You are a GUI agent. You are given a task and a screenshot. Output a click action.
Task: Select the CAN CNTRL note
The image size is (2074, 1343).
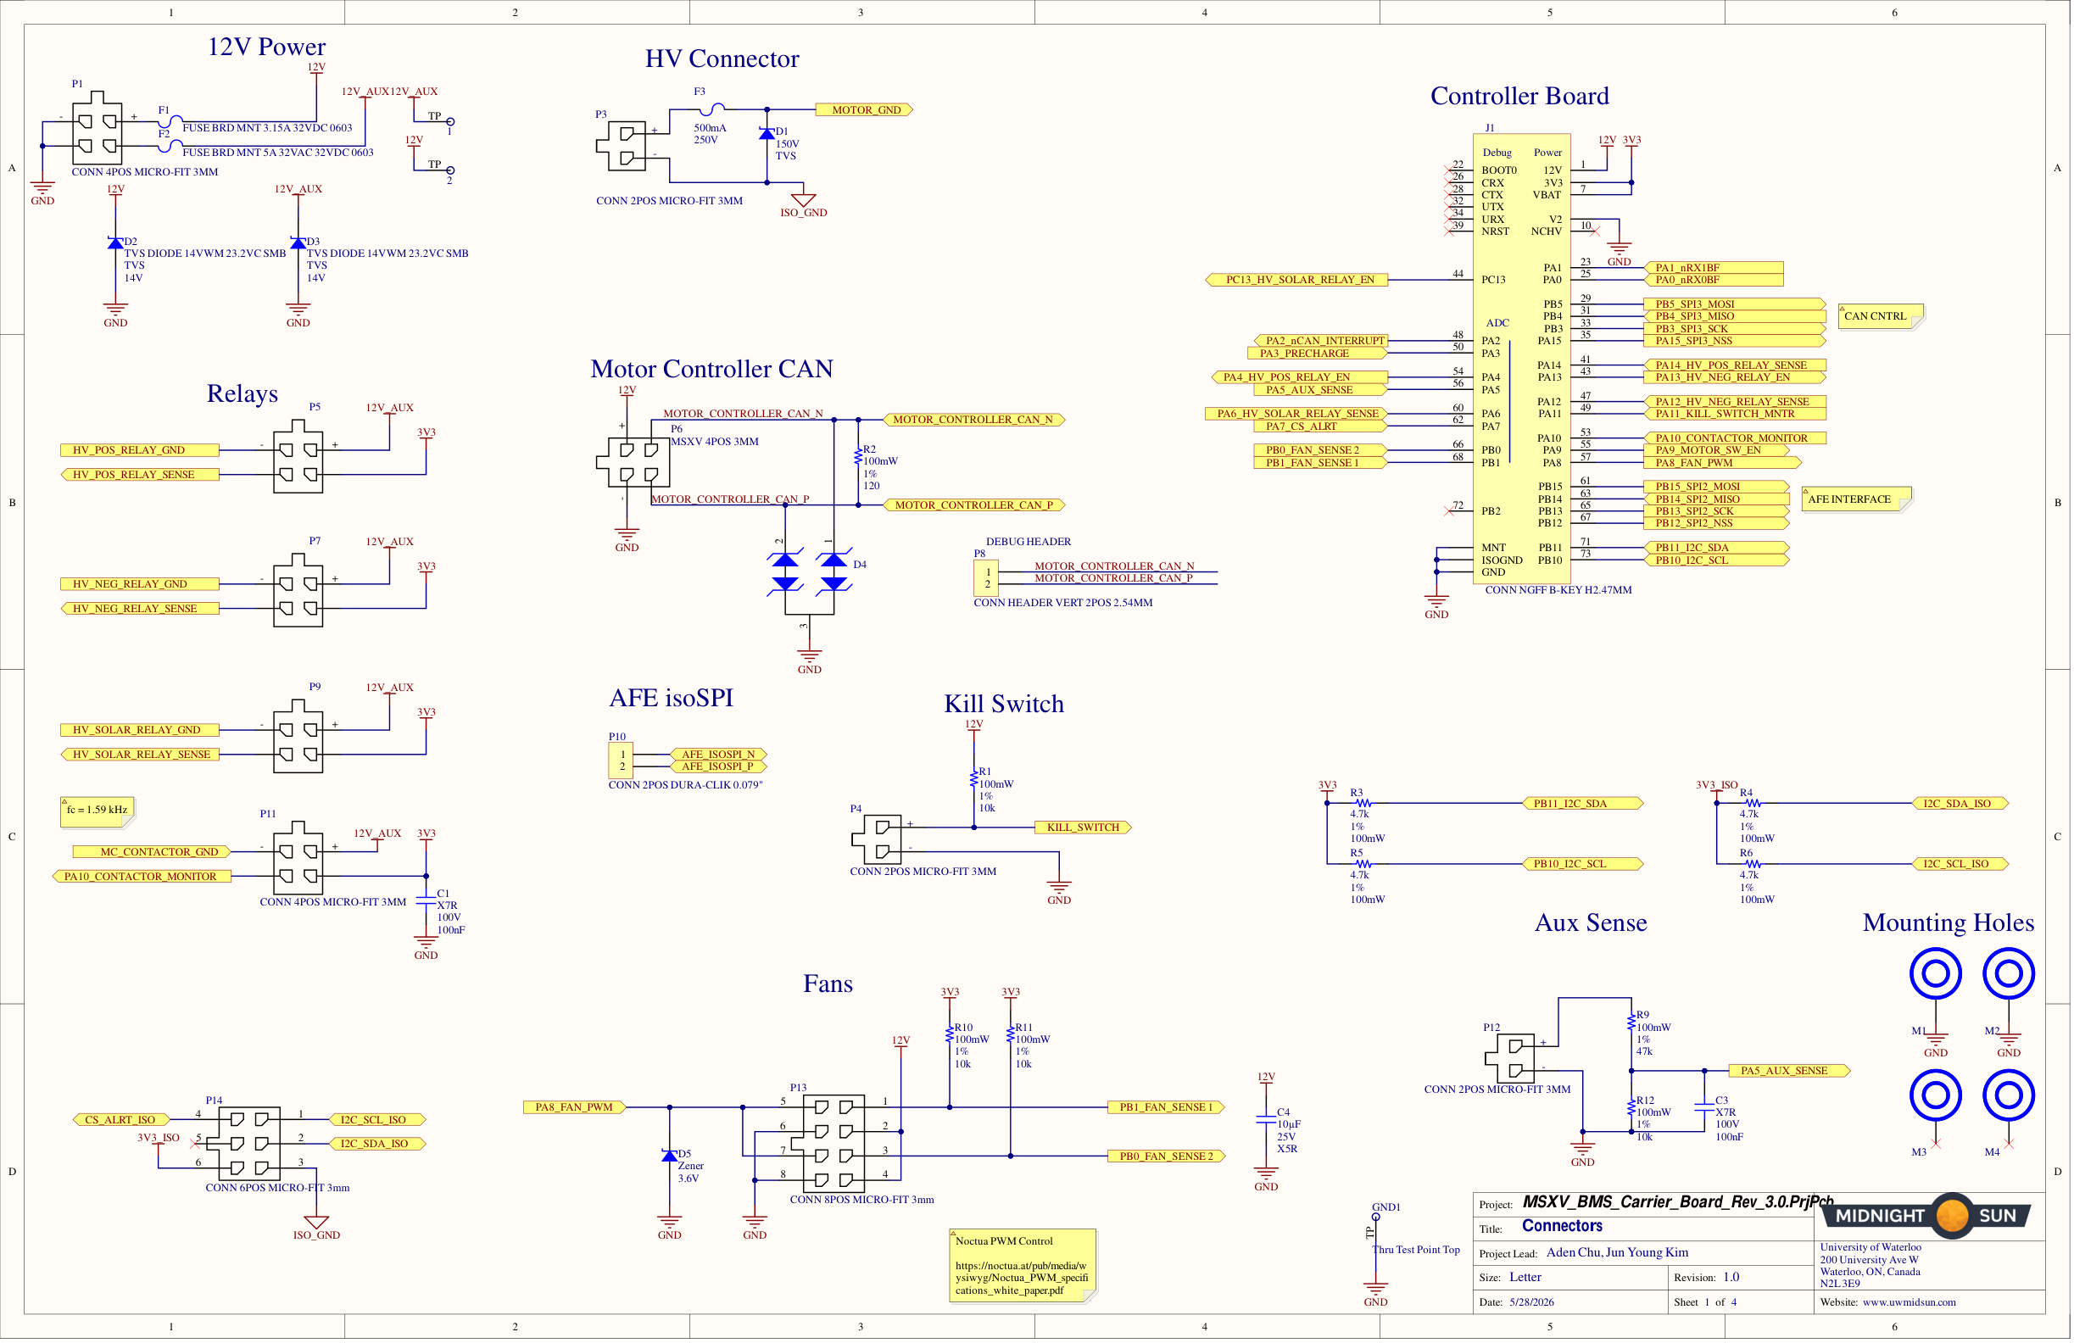click(1881, 316)
